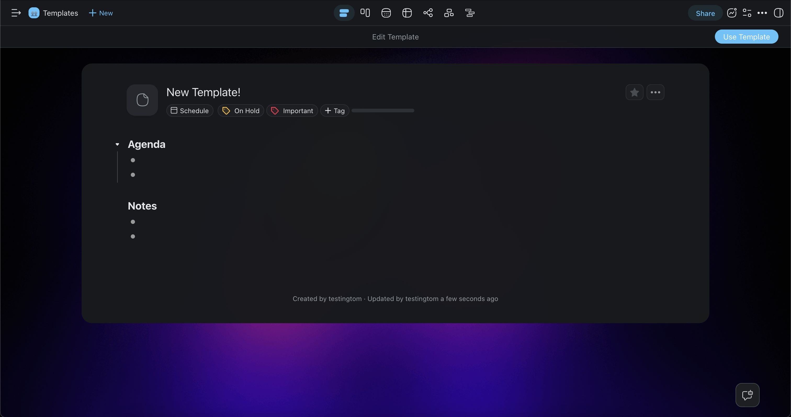Switch to the board view icon

[x=365, y=13]
